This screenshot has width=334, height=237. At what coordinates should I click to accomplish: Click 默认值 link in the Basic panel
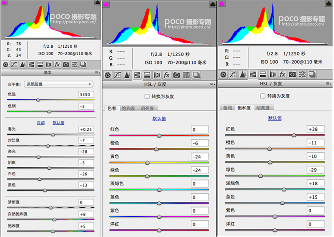coord(59,123)
